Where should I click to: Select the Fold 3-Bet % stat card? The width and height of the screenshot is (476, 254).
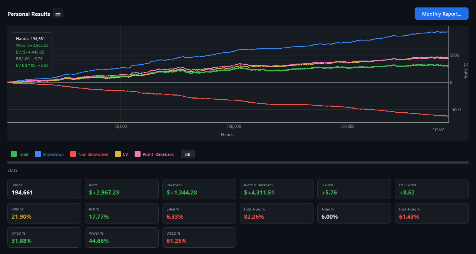[277, 213]
